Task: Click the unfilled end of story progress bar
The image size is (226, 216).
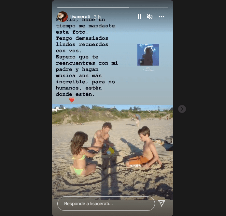Action: click(x=148, y=7)
